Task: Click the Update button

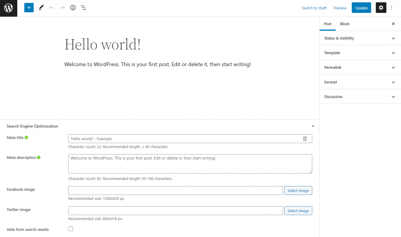Action: tap(361, 8)
